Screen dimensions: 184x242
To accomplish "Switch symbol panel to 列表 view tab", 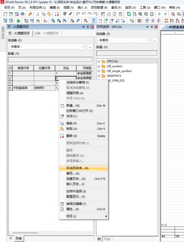I will (107, 239).
